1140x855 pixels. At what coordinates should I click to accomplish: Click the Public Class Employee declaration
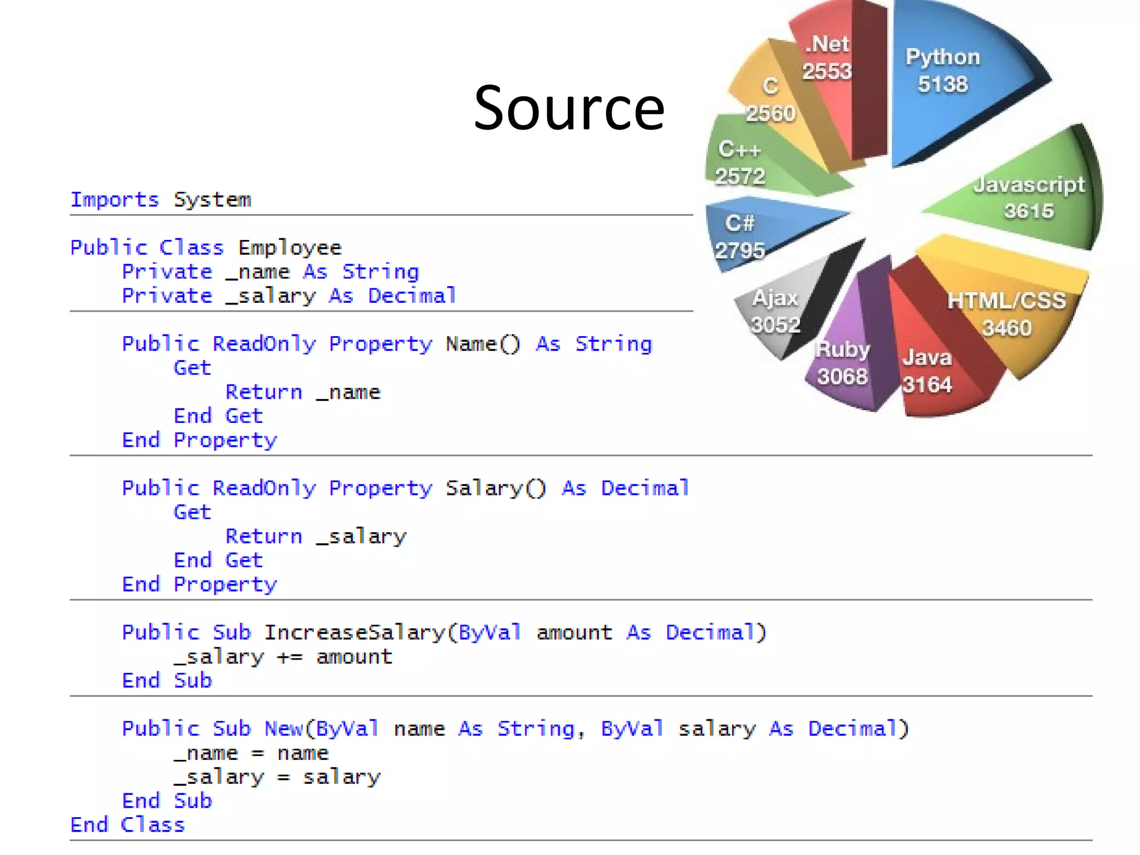pos(205,247)
